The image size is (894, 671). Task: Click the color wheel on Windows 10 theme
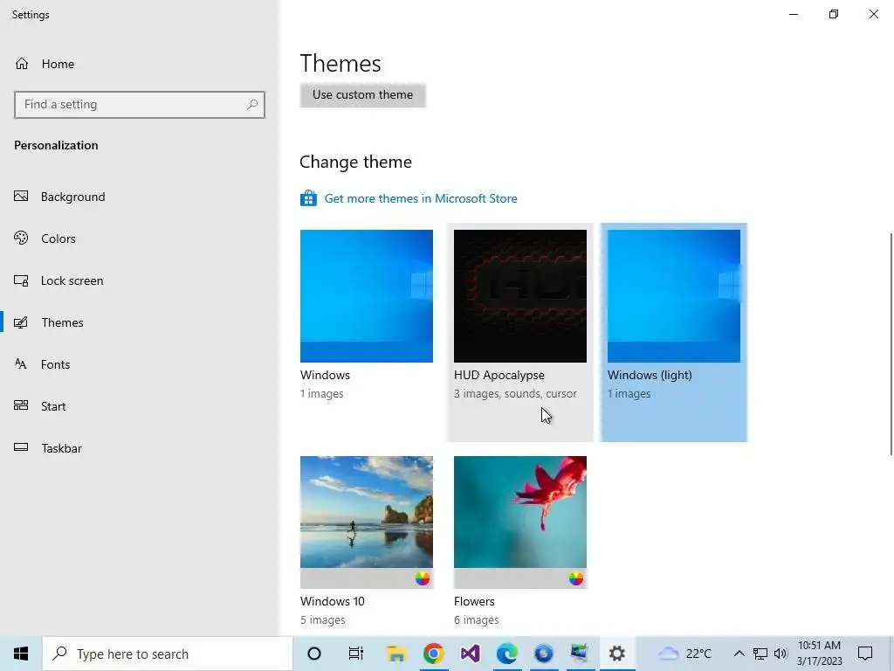(x=423, y=578)
